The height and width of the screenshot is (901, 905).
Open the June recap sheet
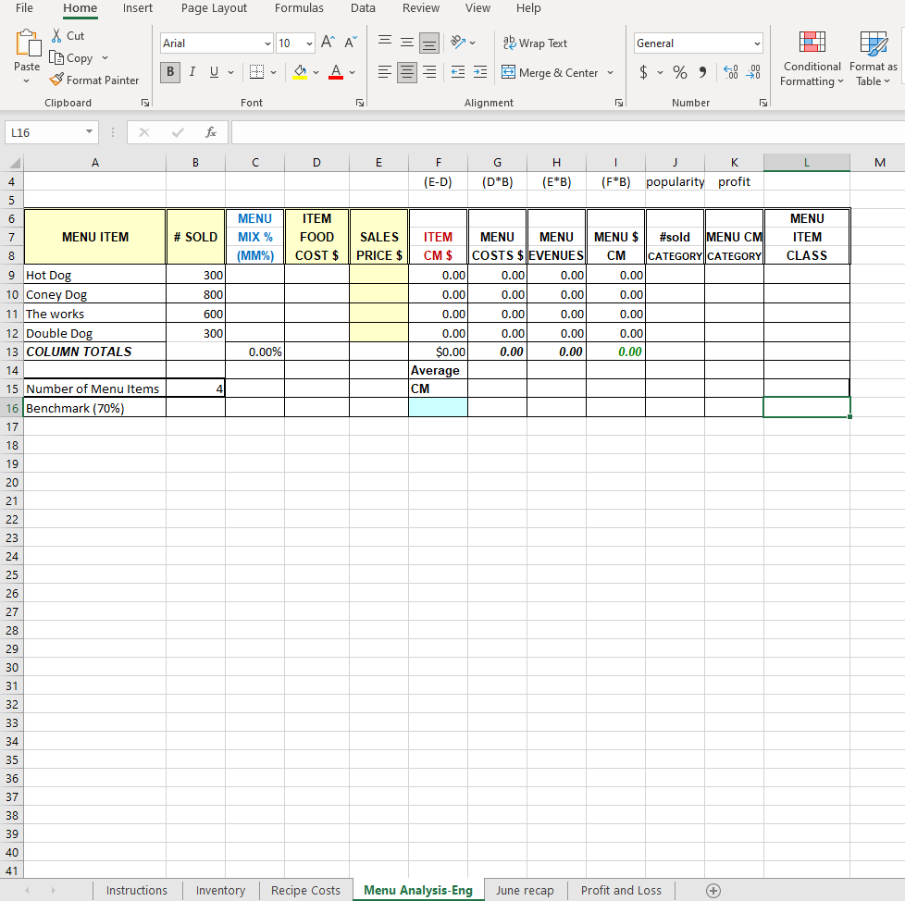(x=525, y=890)
